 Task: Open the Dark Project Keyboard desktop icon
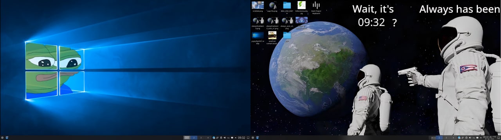coord(316,5)
